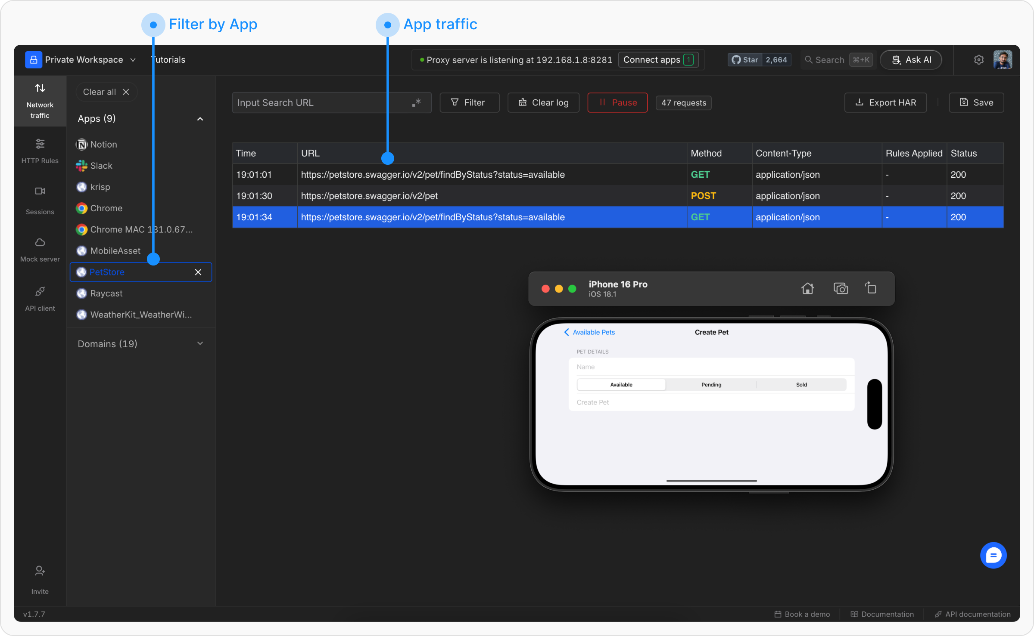The height and width of the screenshot is (636, 1034).
Task: Rotate the iPhone simulator device
Action: pos(871,288)
